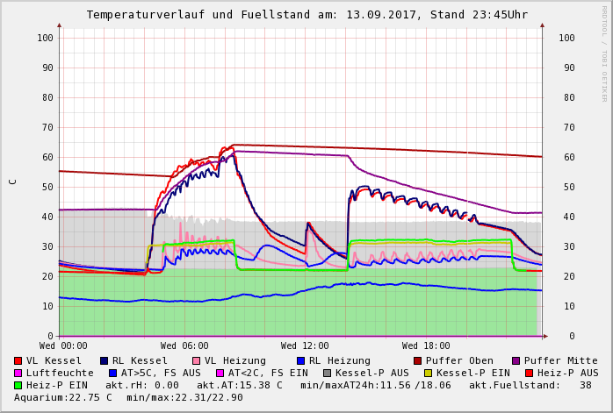Screen dimensions: 613x413
Task: Click the Wed 06:00 time axis label
Action: pyautogui.click(x=184, y=345)
